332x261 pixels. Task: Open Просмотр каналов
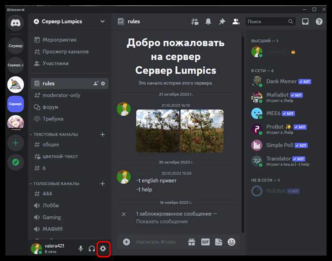coord(69,51)
